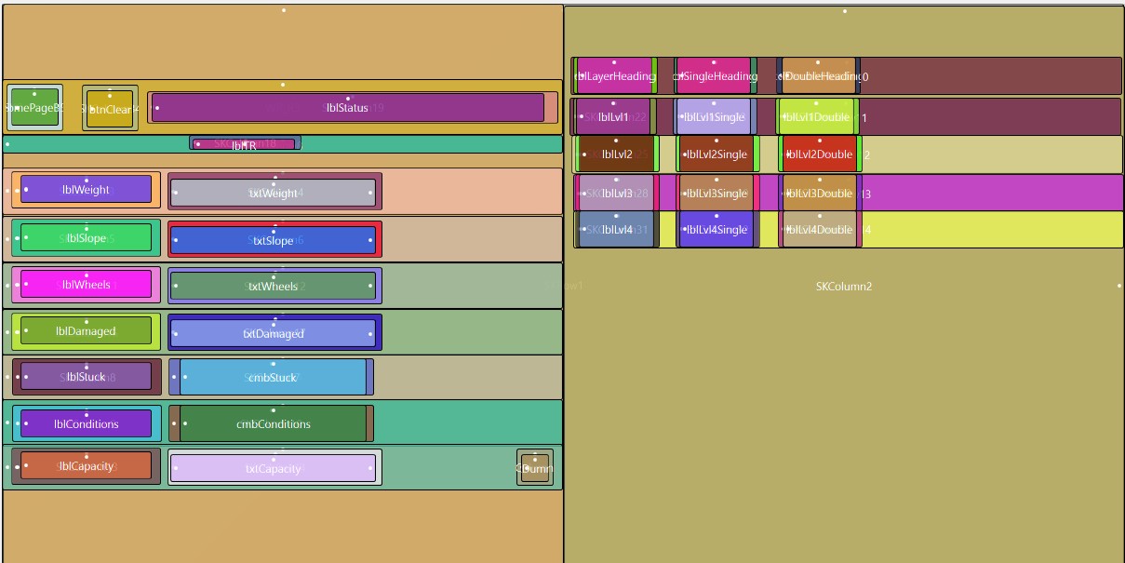Click the blue txtSlope input field
The image size is (1125, 563).
pos(273,241)
